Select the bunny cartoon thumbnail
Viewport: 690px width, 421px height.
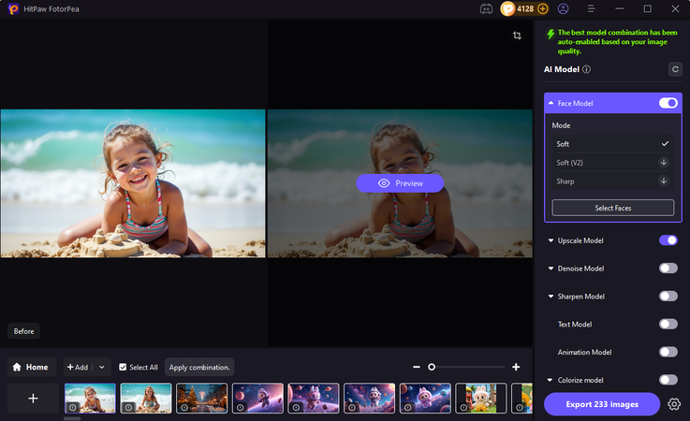pyautogui.click(x=480, y=399)
